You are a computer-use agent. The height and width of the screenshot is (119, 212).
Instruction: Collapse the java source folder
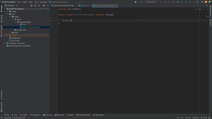[13, 19]
